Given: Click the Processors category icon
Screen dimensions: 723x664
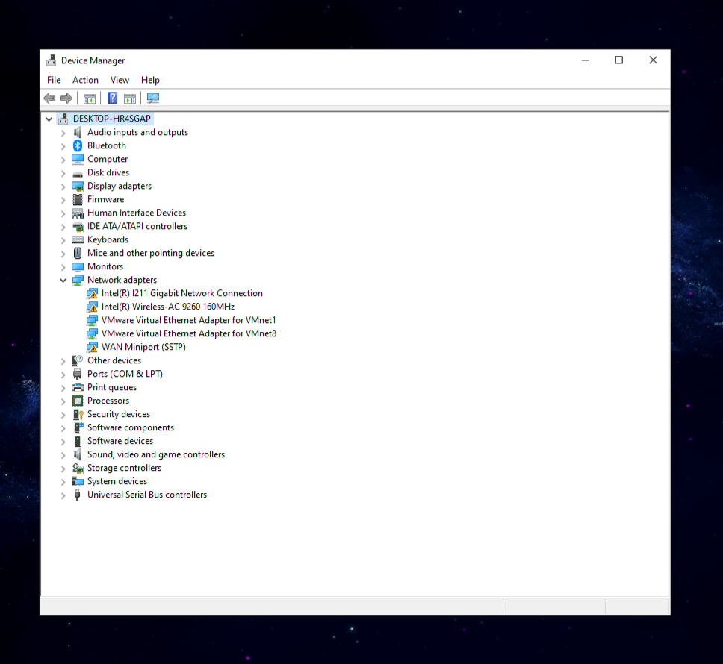Looking at the screenshot, I should point(78,401).
